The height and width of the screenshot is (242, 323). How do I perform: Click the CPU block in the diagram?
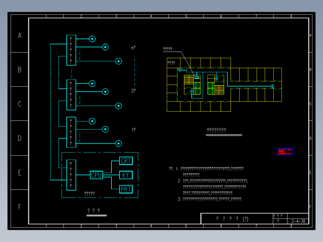(x=96, y=175)
